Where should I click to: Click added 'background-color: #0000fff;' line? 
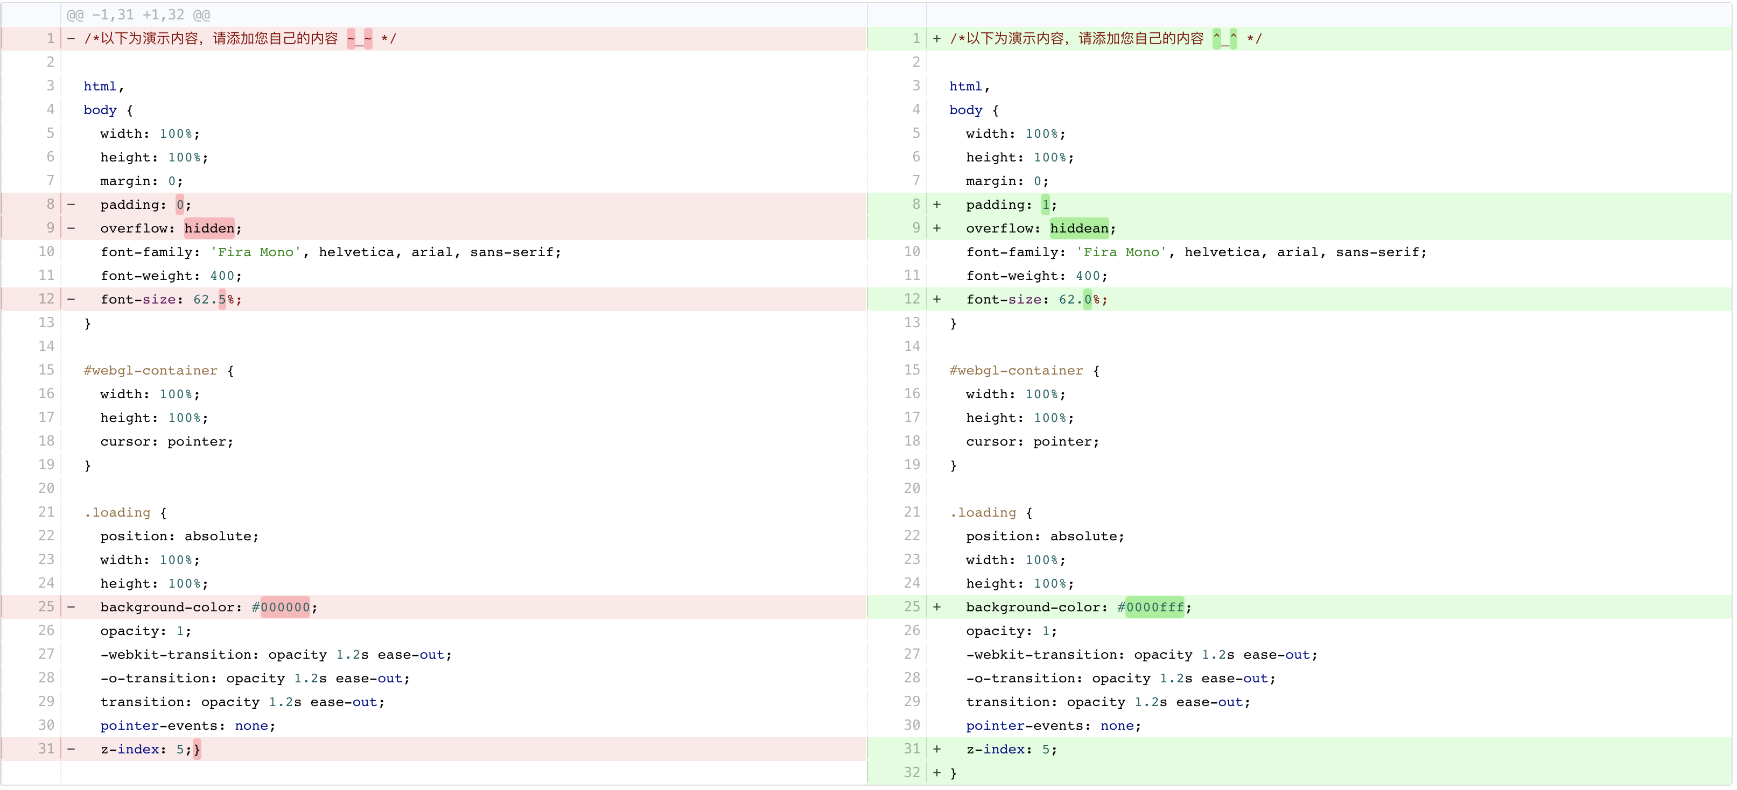tap(1299, 606)
